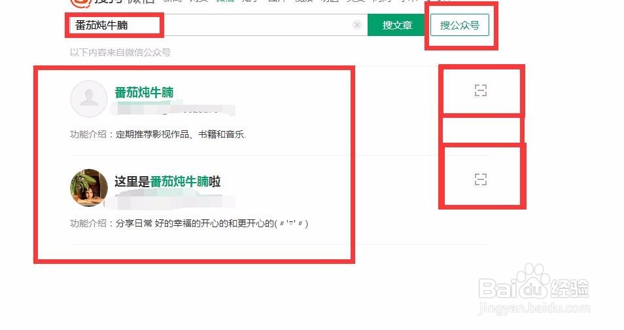The width and height of the screenshot is (624, 330).
Task: Open the 番茄炖牛腩 official account title link
Action: (x=144, y=92)
